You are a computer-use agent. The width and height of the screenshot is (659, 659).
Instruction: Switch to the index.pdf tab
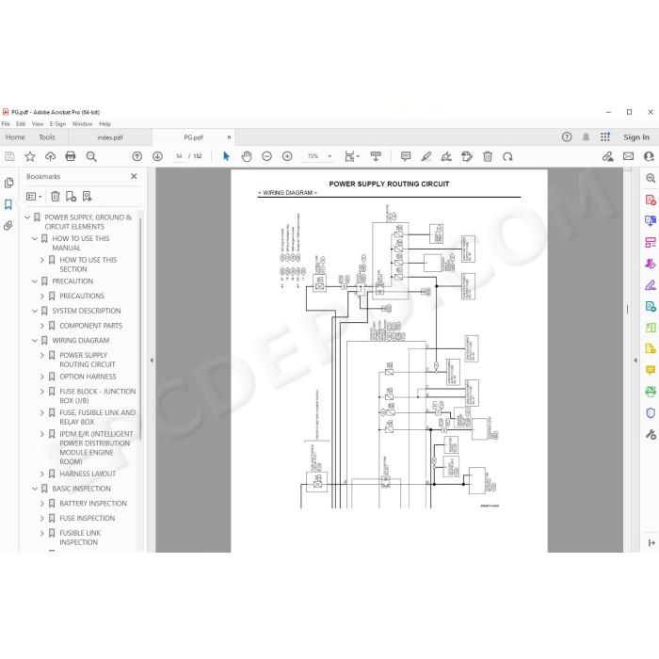110,137
